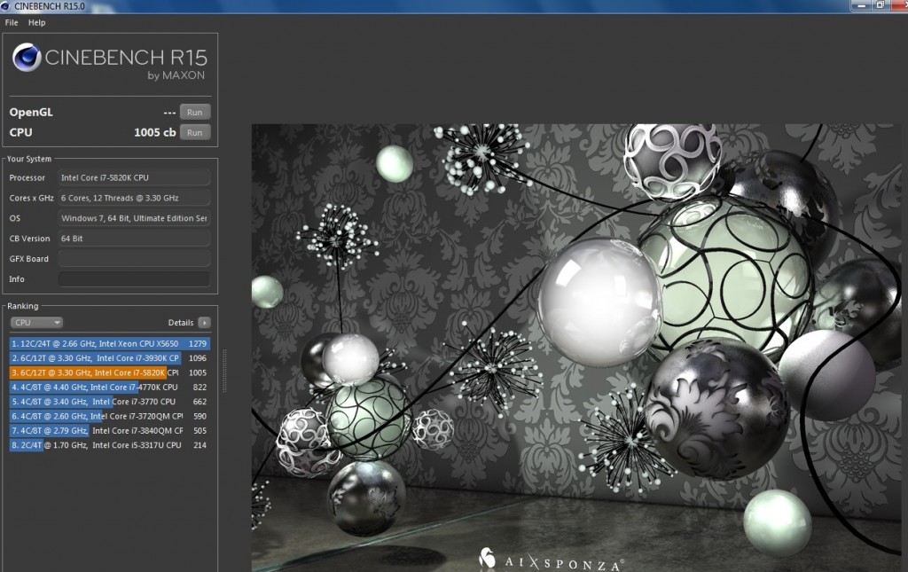
Task: Run the OpenGL benchmark
Action: (194, 112)
